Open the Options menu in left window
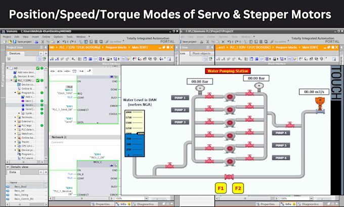This screenshot has width=344, height=207. click(x=58, y=36)
